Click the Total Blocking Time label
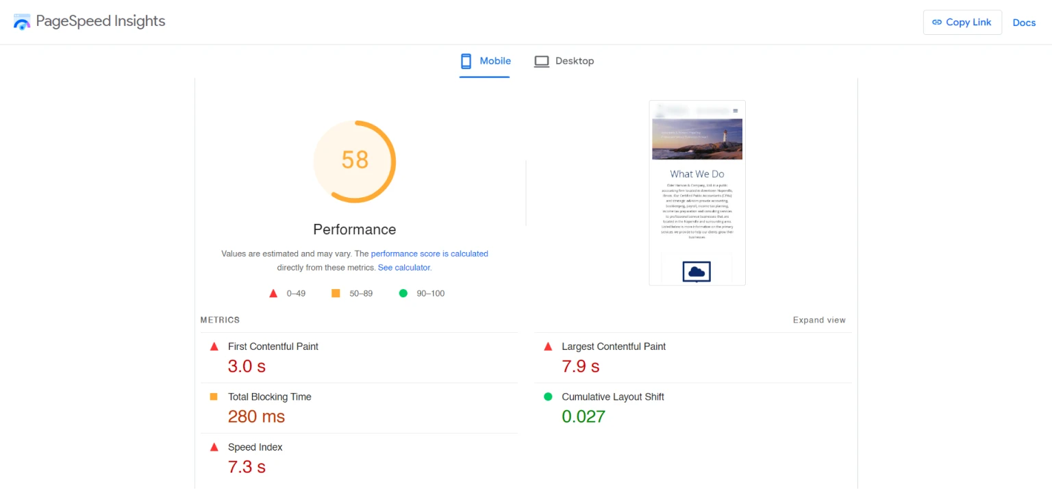This screenshot has height=489, width=1052. [270, 397]
